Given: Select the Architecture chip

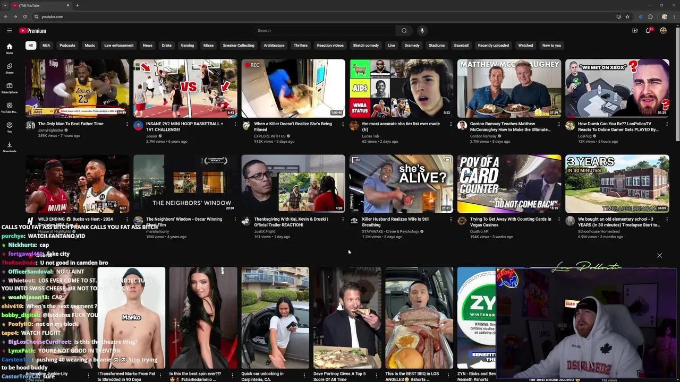Looking at the screenshot, I should point(274,46).
